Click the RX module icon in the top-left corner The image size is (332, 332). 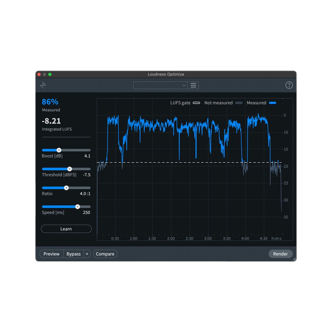[x=42, y=85]
